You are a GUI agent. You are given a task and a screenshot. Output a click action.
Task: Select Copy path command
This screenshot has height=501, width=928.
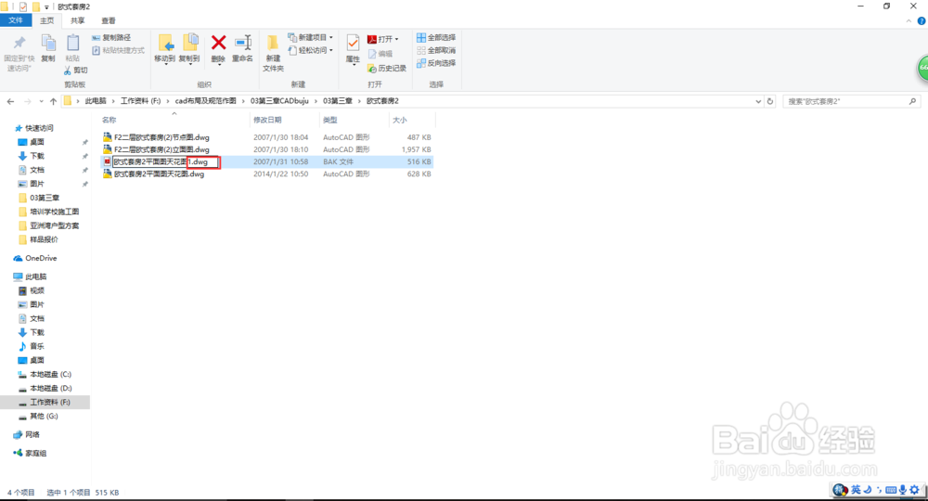point(111,37)
